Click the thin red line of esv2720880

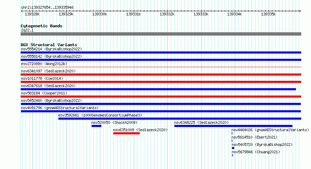point(161,67)
